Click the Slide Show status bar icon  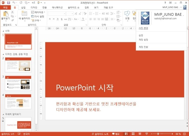(147, 134)
